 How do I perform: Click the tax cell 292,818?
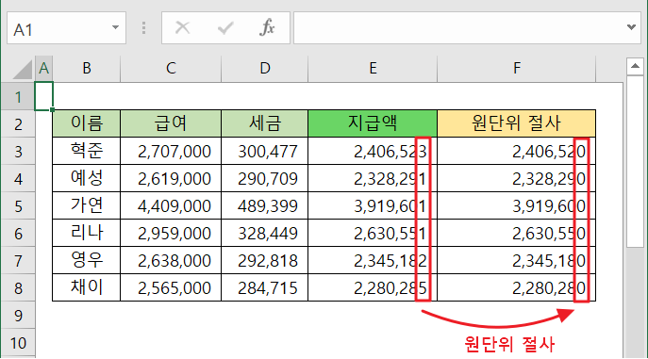click(x=264, y=260)
